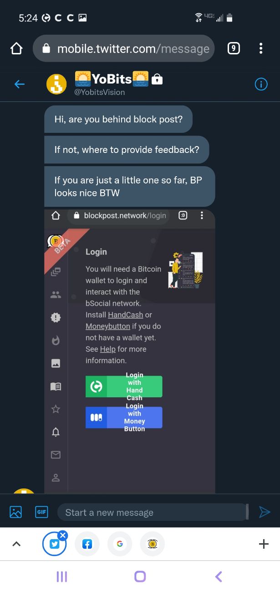Switch to the Google tab
The width and height of the screenshot is (280, 593).
120,544
